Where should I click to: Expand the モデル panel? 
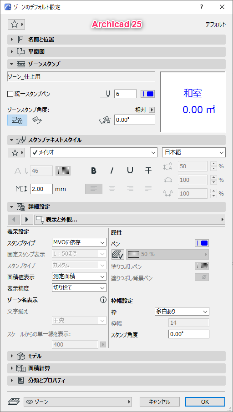click(x=116, y=356)
